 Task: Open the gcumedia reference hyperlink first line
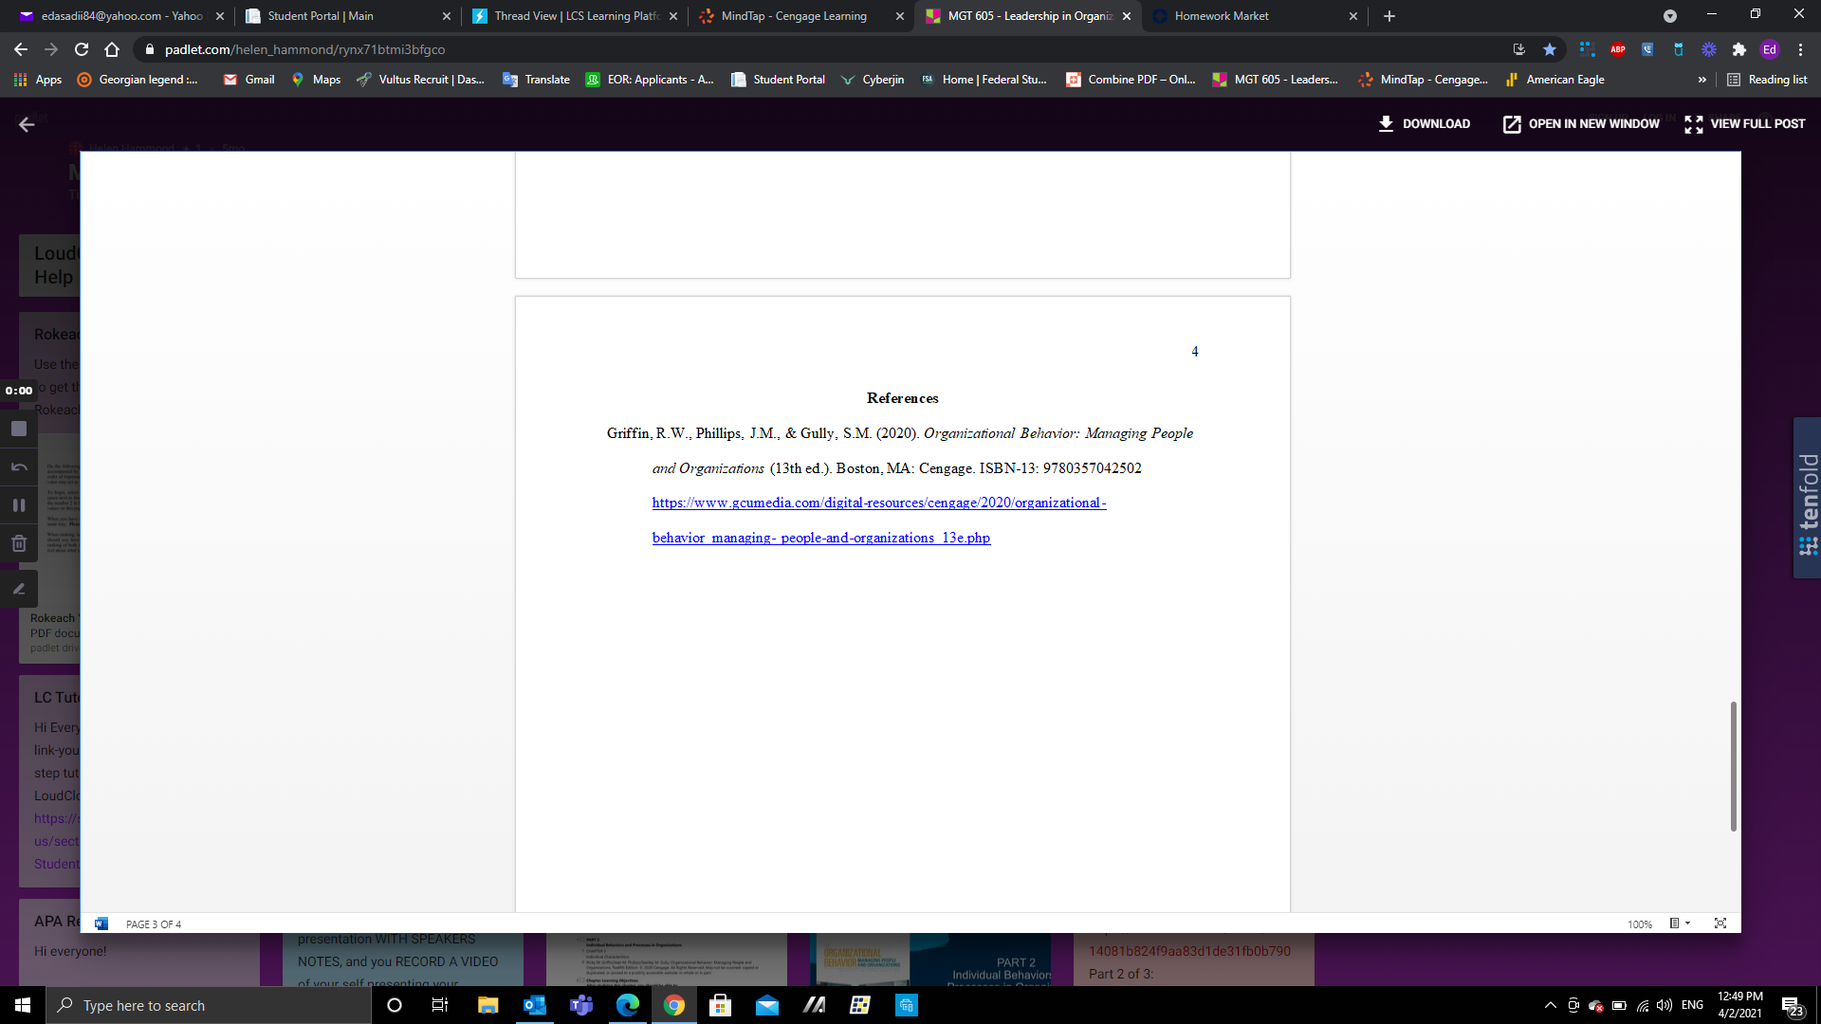click(879, 503)
